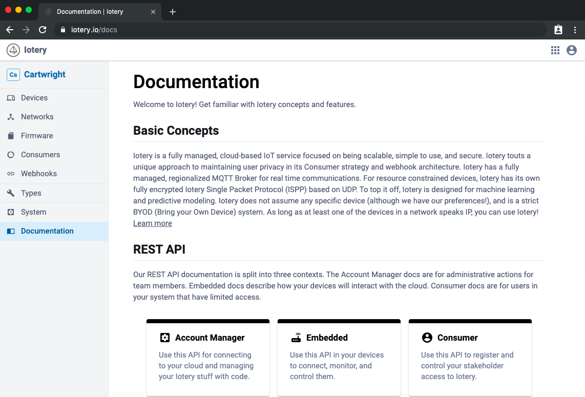Screen dimensions: 585x397
Task: Click the System sidebar icon
Action: 11,212
